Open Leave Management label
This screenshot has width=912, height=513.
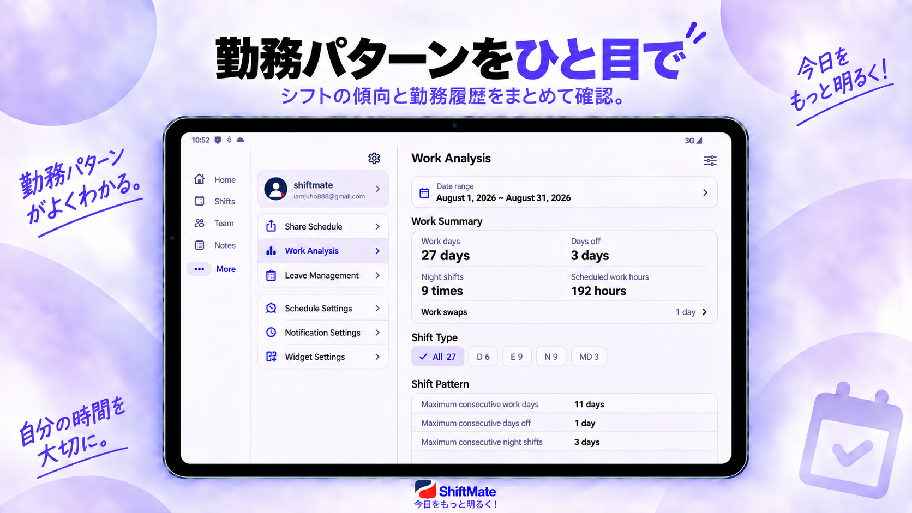pos(322,275)
